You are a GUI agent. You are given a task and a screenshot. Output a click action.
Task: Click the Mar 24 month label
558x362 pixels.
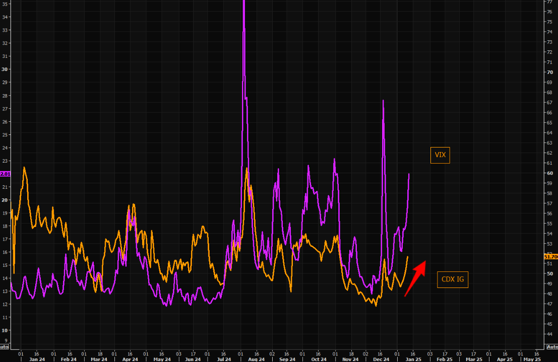pos(99,359)
